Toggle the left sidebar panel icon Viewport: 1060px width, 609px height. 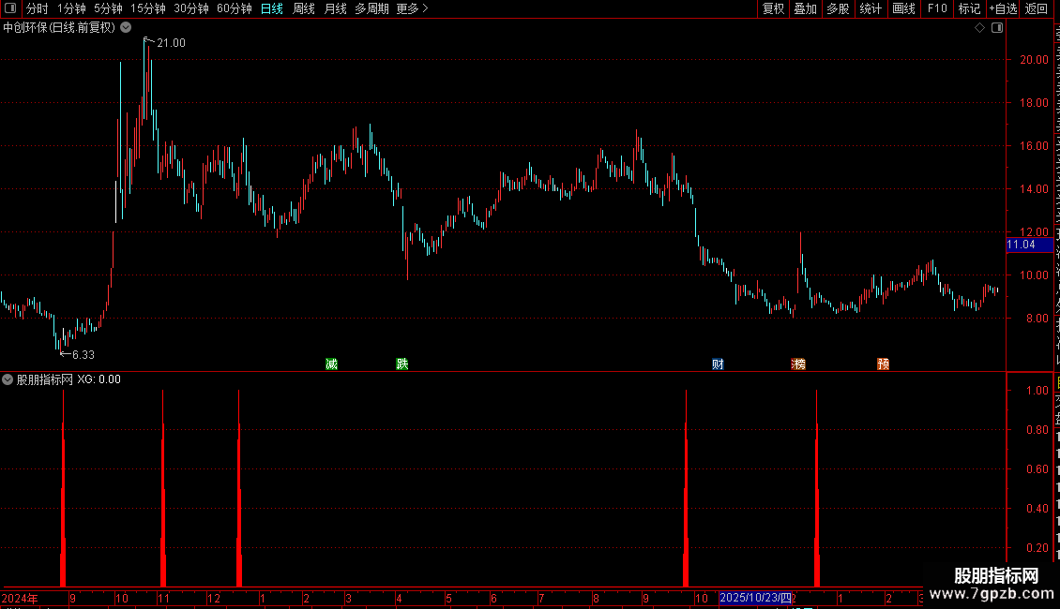[10, 8]
